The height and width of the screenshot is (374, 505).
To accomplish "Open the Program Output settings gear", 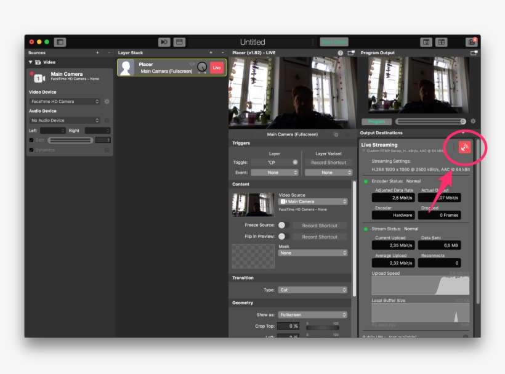I will coord(473,121).
